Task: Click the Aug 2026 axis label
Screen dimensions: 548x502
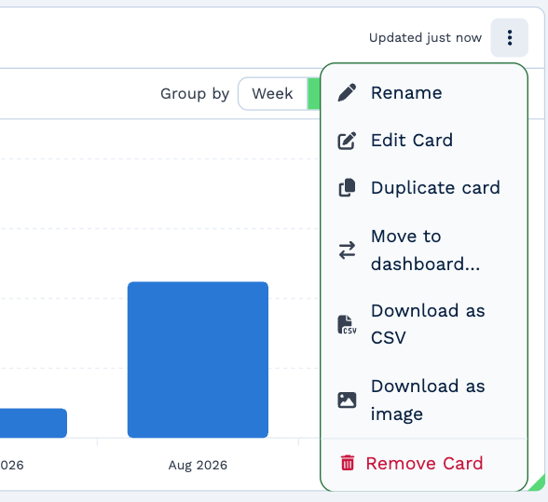Action: coord(198,465)
